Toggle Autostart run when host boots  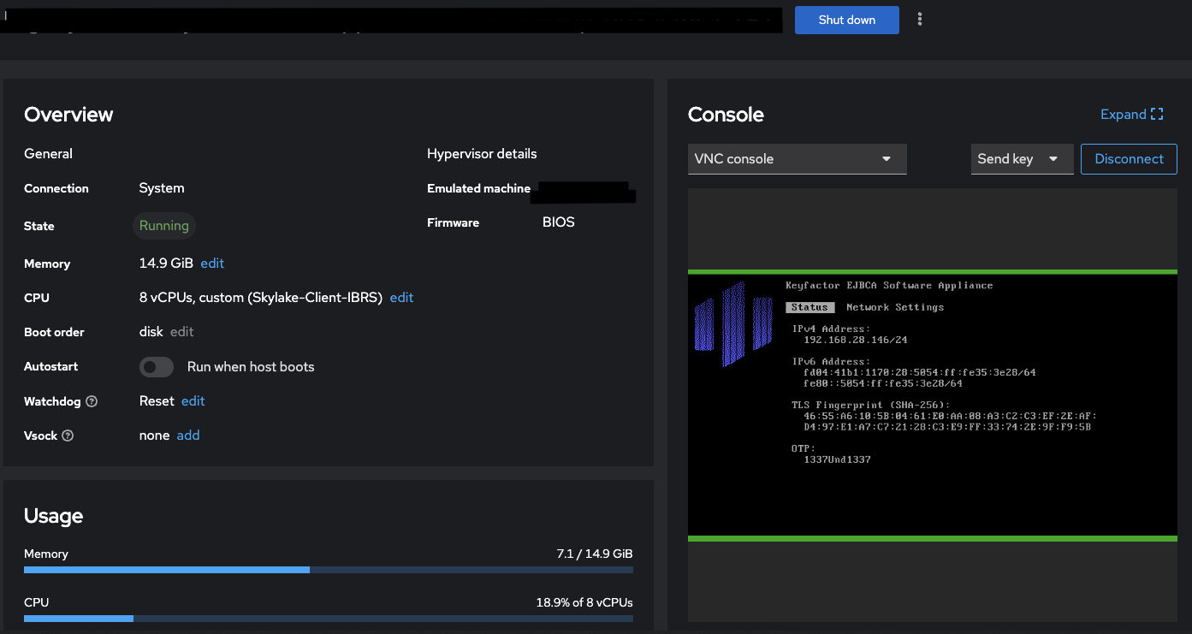tap(157, 367)
